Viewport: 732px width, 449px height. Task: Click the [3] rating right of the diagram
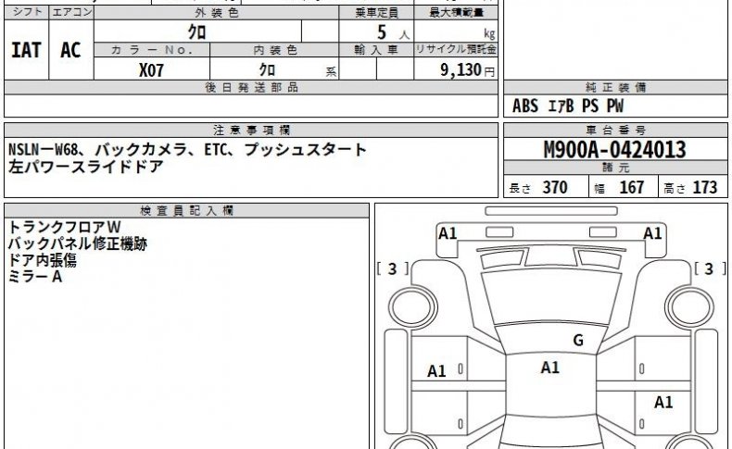click(x=710, y=268)
